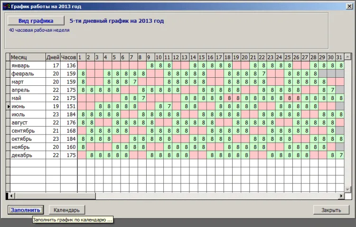Viewport: 356px width, 227px height.
Task: Open the Календарь button
Action: point(67,210)
